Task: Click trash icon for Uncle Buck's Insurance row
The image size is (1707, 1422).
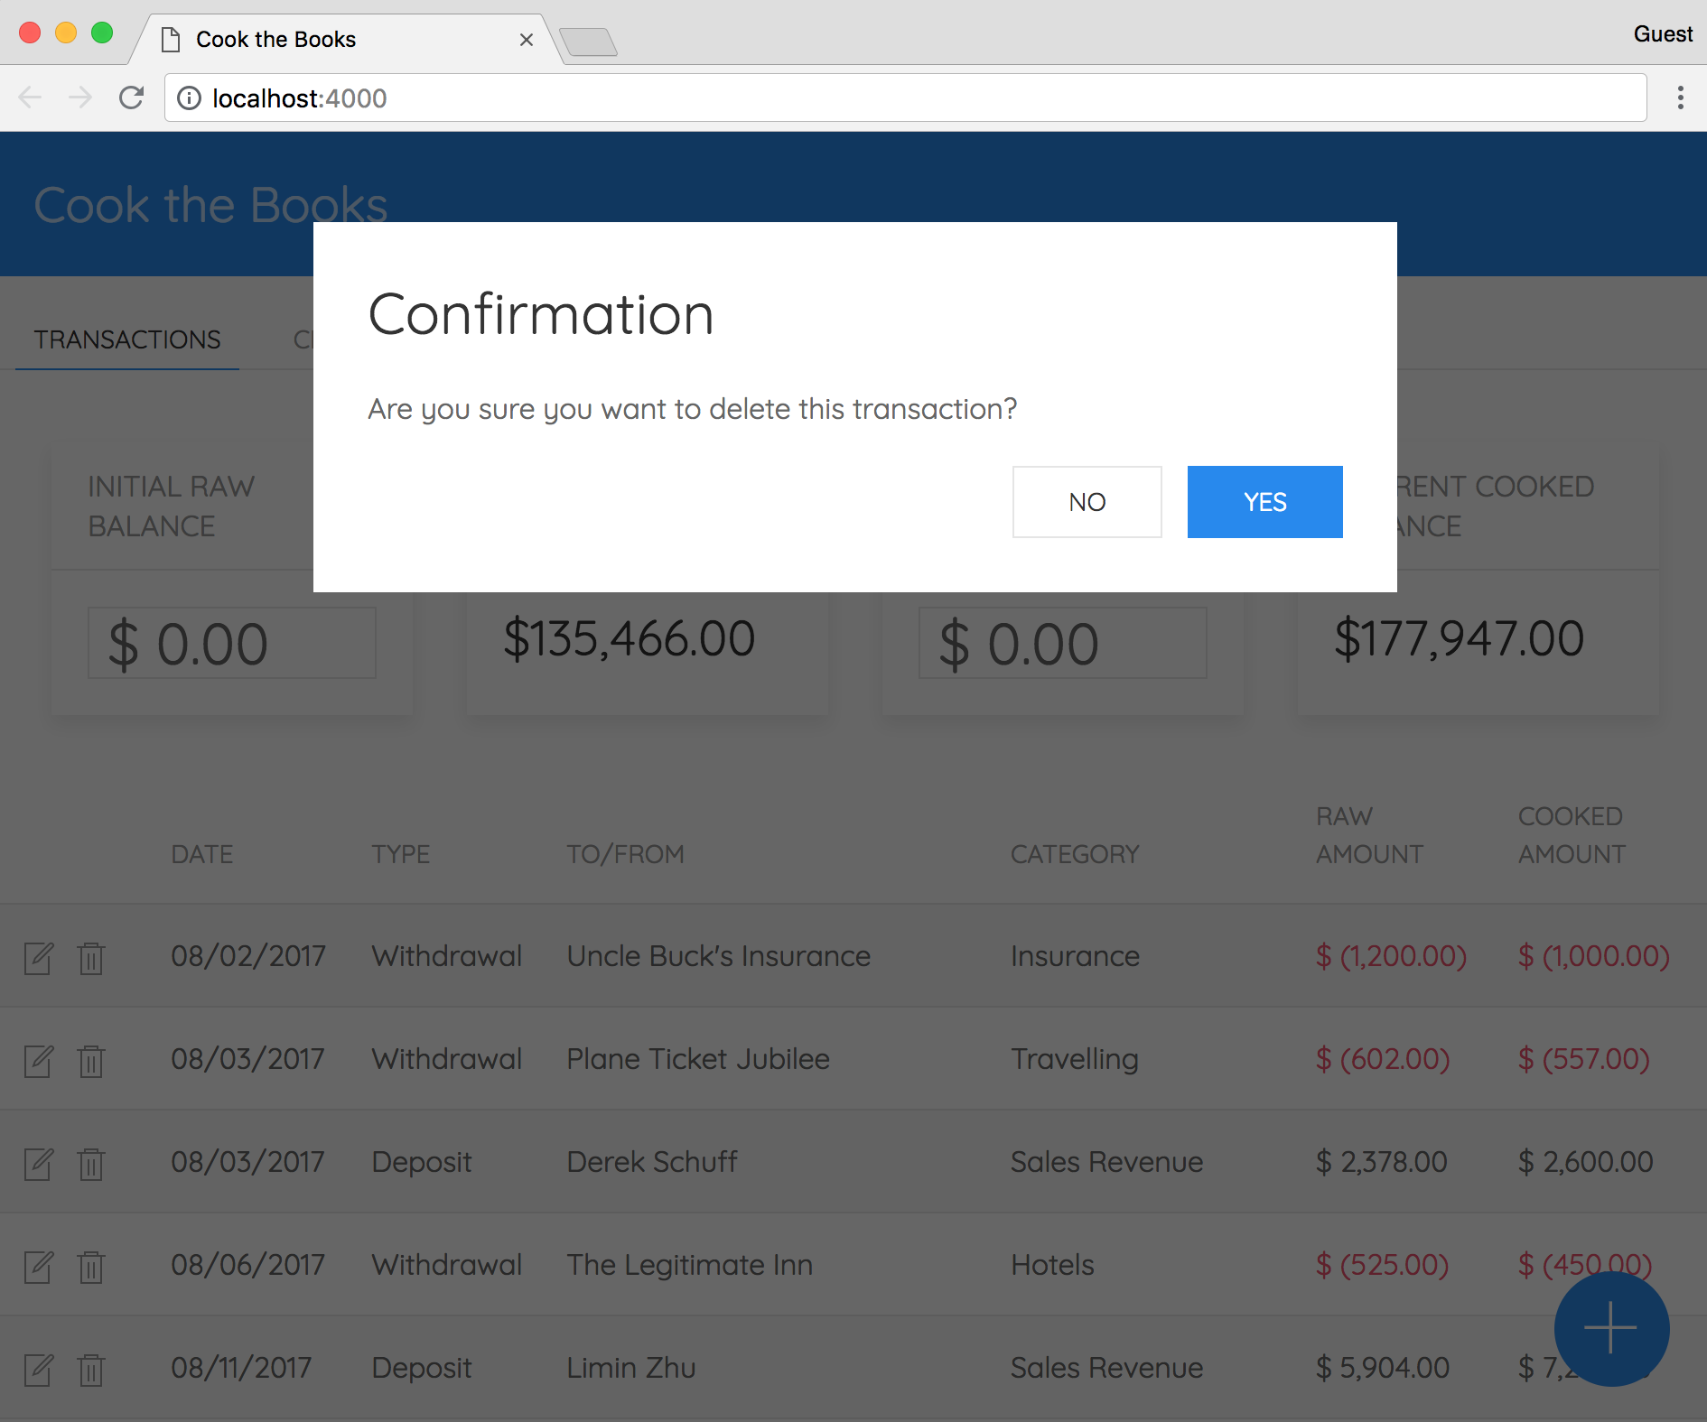Action: click(91, 958)
